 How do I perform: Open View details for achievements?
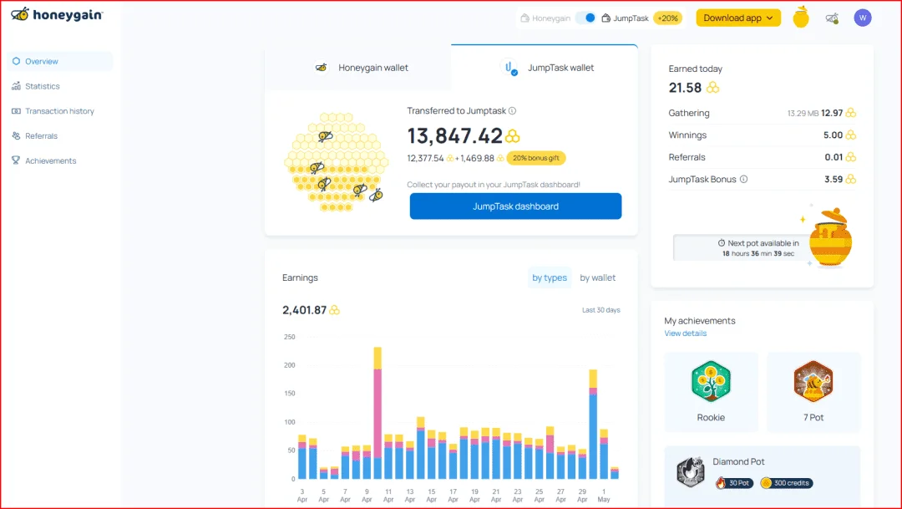coord(685,333)
